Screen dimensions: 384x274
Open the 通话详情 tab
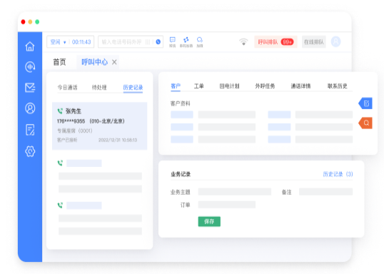tap(300, 86)
